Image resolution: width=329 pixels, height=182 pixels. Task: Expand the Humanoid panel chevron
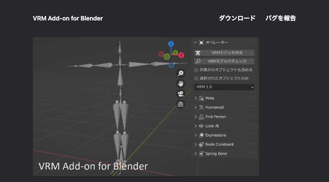[x=196, y=107]
